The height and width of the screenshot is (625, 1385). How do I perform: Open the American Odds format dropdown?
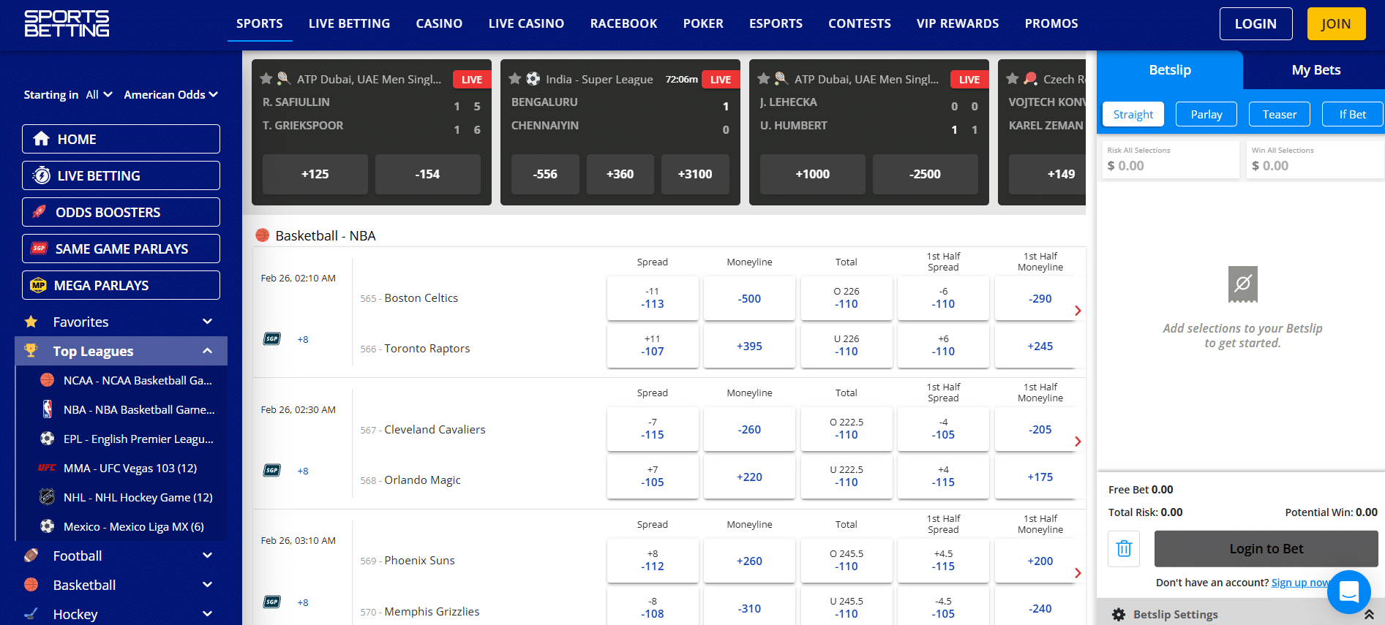point(171,95)
